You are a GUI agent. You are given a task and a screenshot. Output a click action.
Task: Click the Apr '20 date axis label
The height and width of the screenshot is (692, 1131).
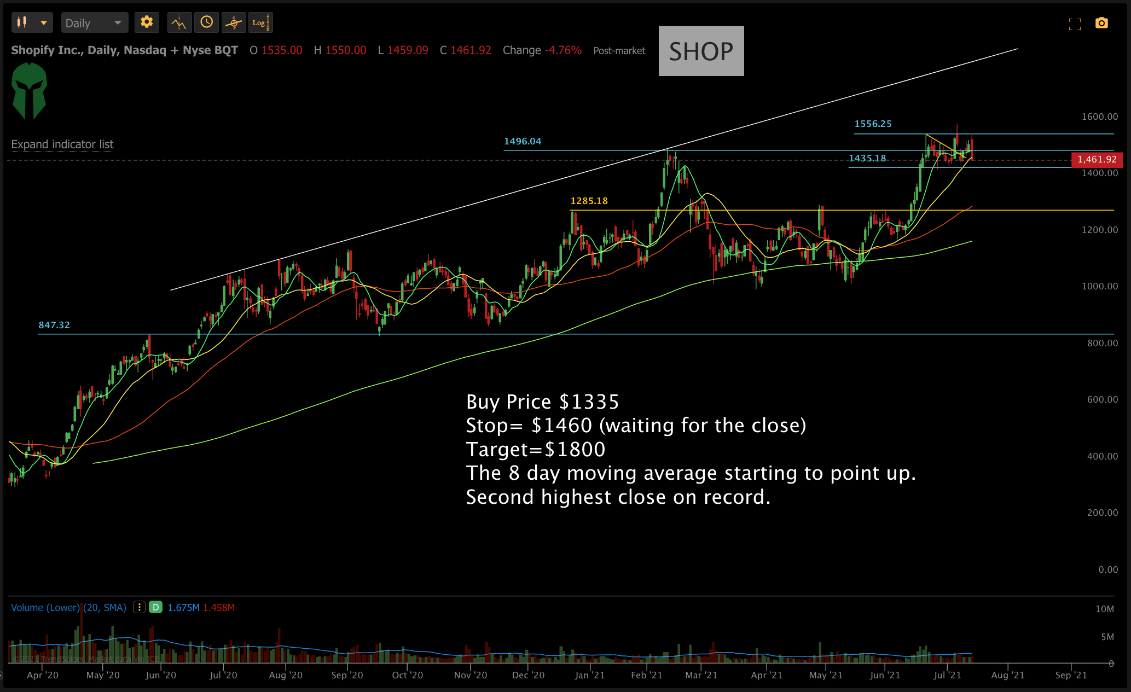point(43,675)
